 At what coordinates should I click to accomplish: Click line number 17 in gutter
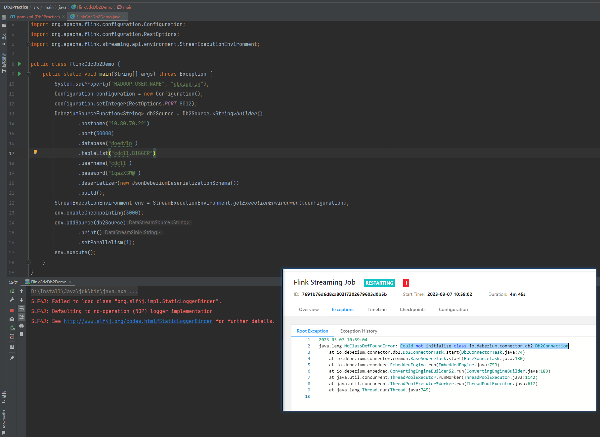coord(12,153)
